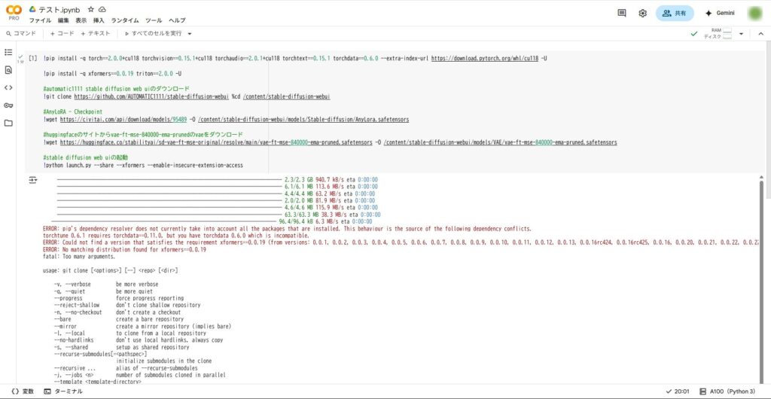Click the '--recurse-submodules' option line

click(100, 354)
